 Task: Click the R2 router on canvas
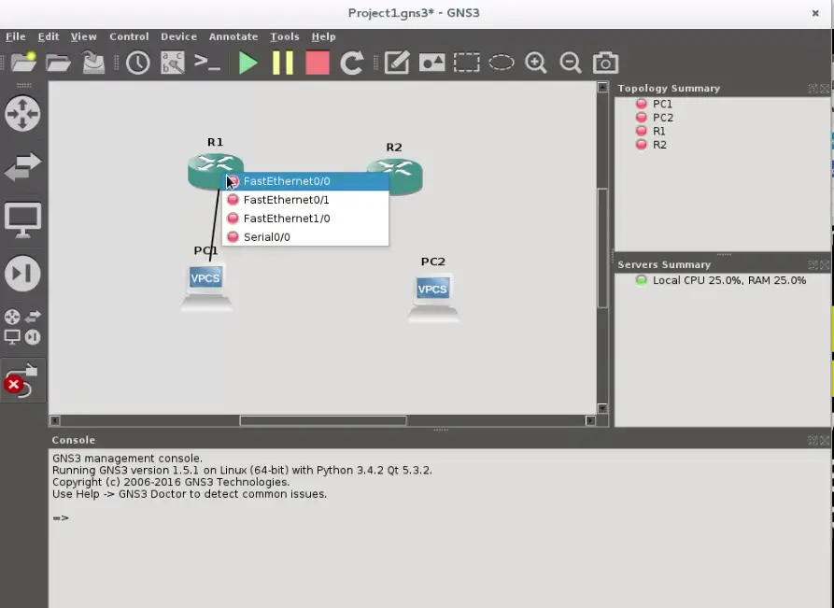point(405,178)
